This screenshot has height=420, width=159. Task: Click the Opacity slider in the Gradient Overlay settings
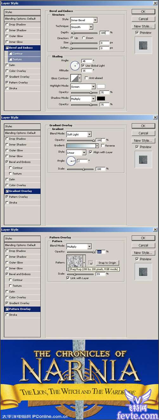point(80,140)
